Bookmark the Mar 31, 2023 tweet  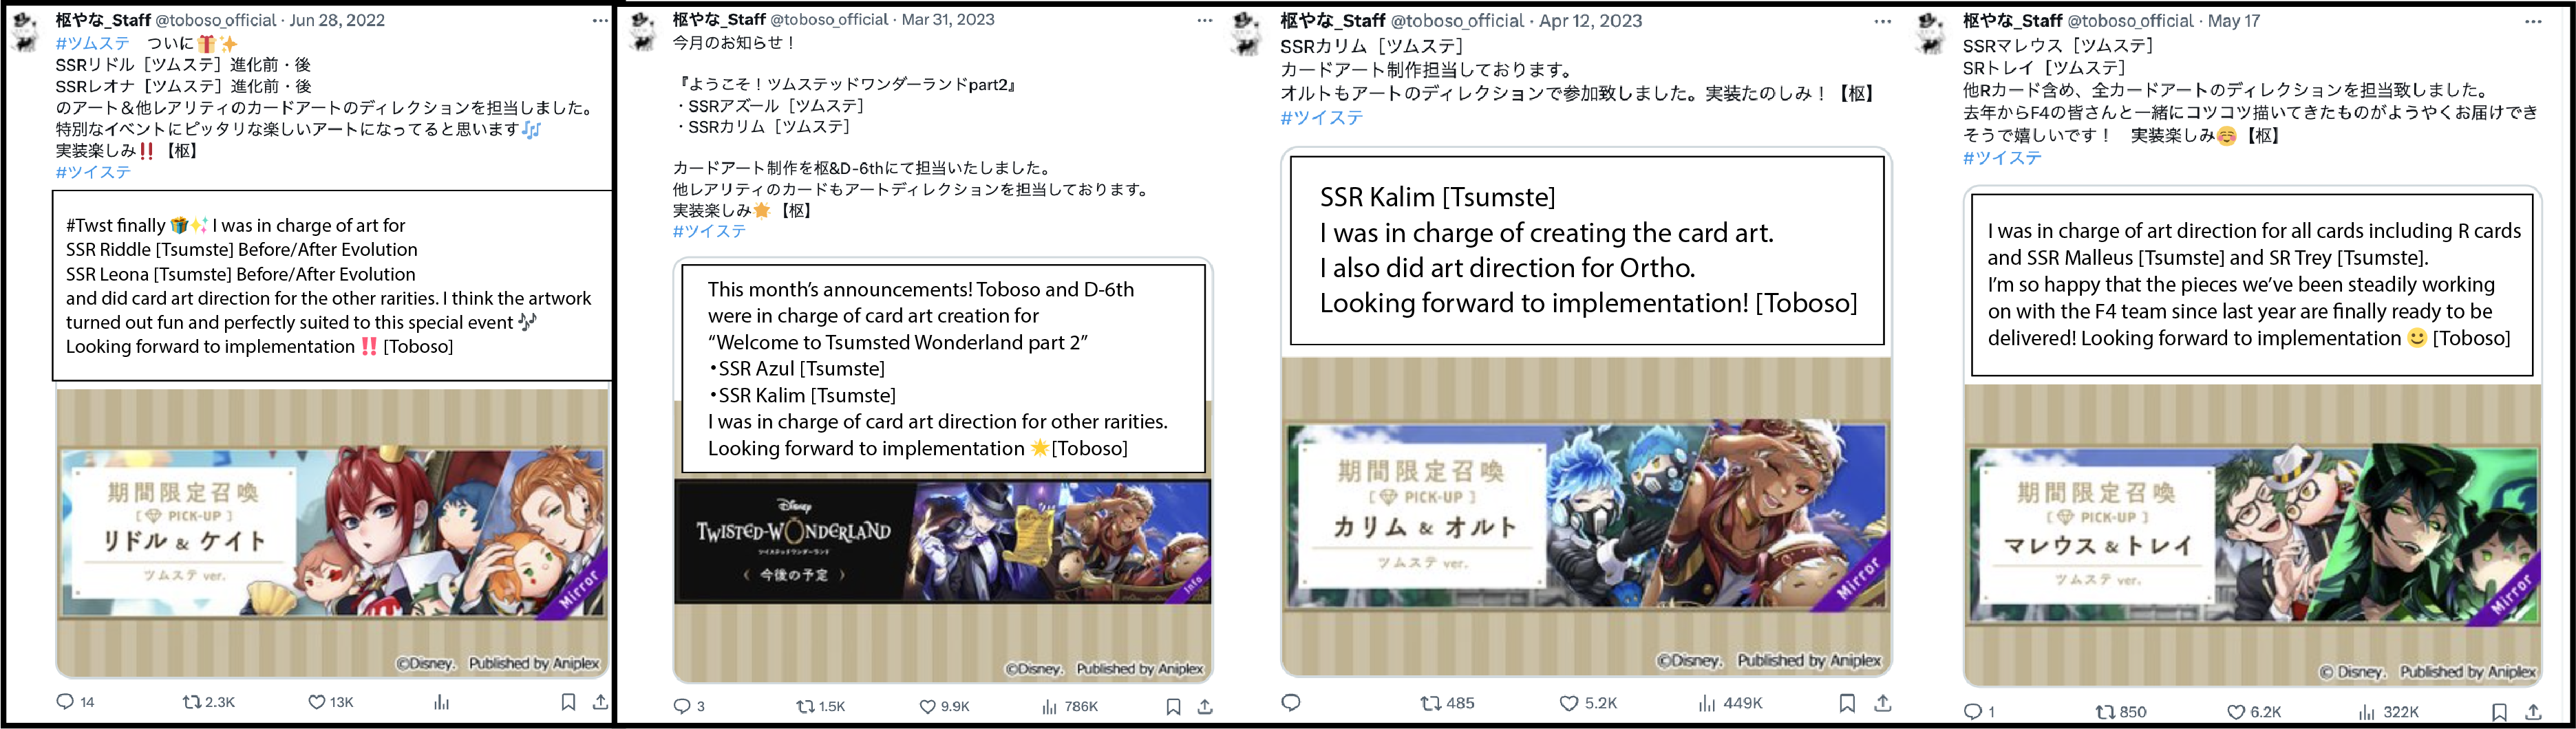(x=1173, y=706)
